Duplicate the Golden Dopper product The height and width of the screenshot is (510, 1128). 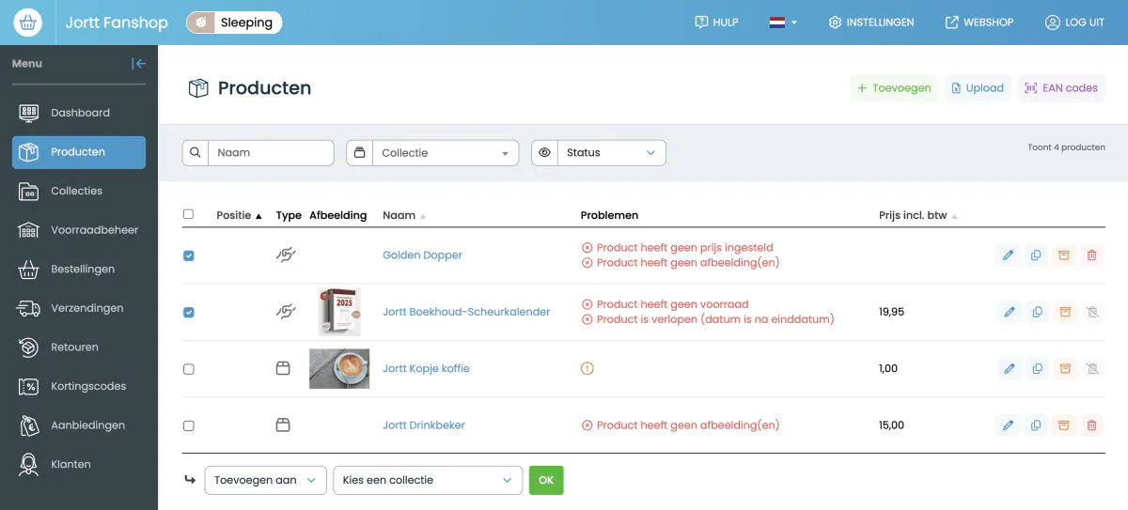1036,255
